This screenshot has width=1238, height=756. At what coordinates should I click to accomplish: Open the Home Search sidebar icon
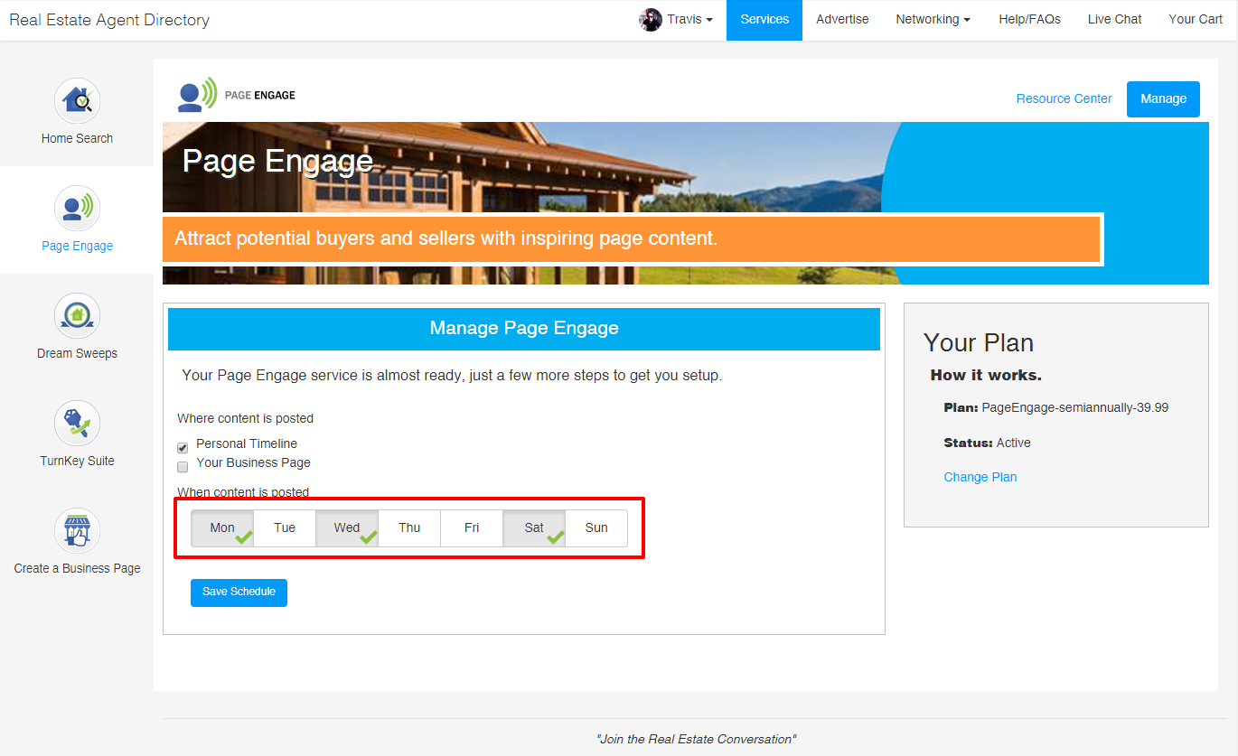[77, 100]
